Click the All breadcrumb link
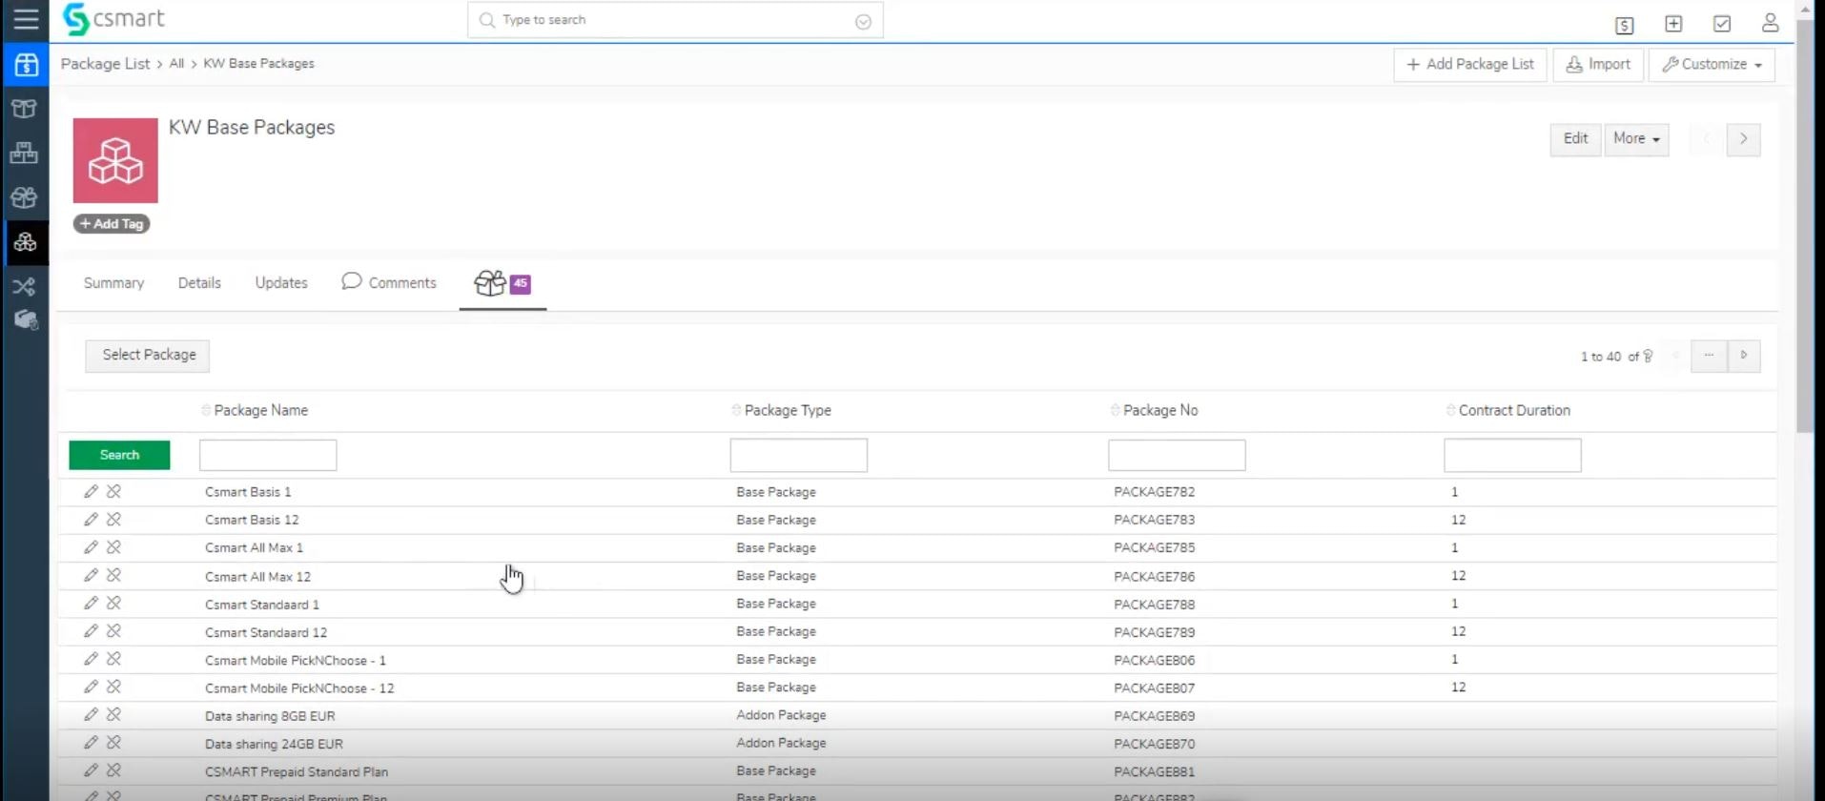Image resolution: width=1825 pixels, height=801 pixels. coord(176,64)
